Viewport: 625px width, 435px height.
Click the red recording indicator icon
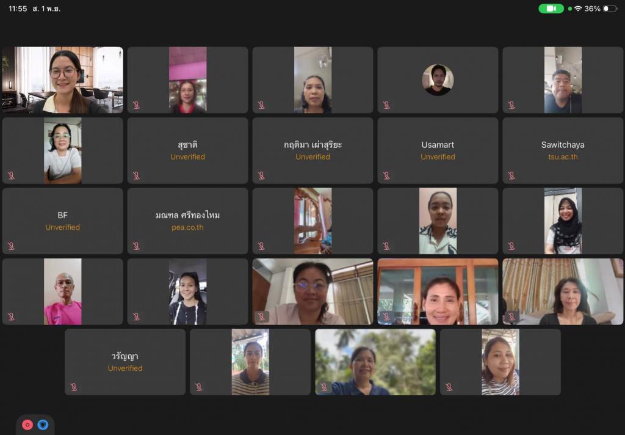(x=27, y=425)
